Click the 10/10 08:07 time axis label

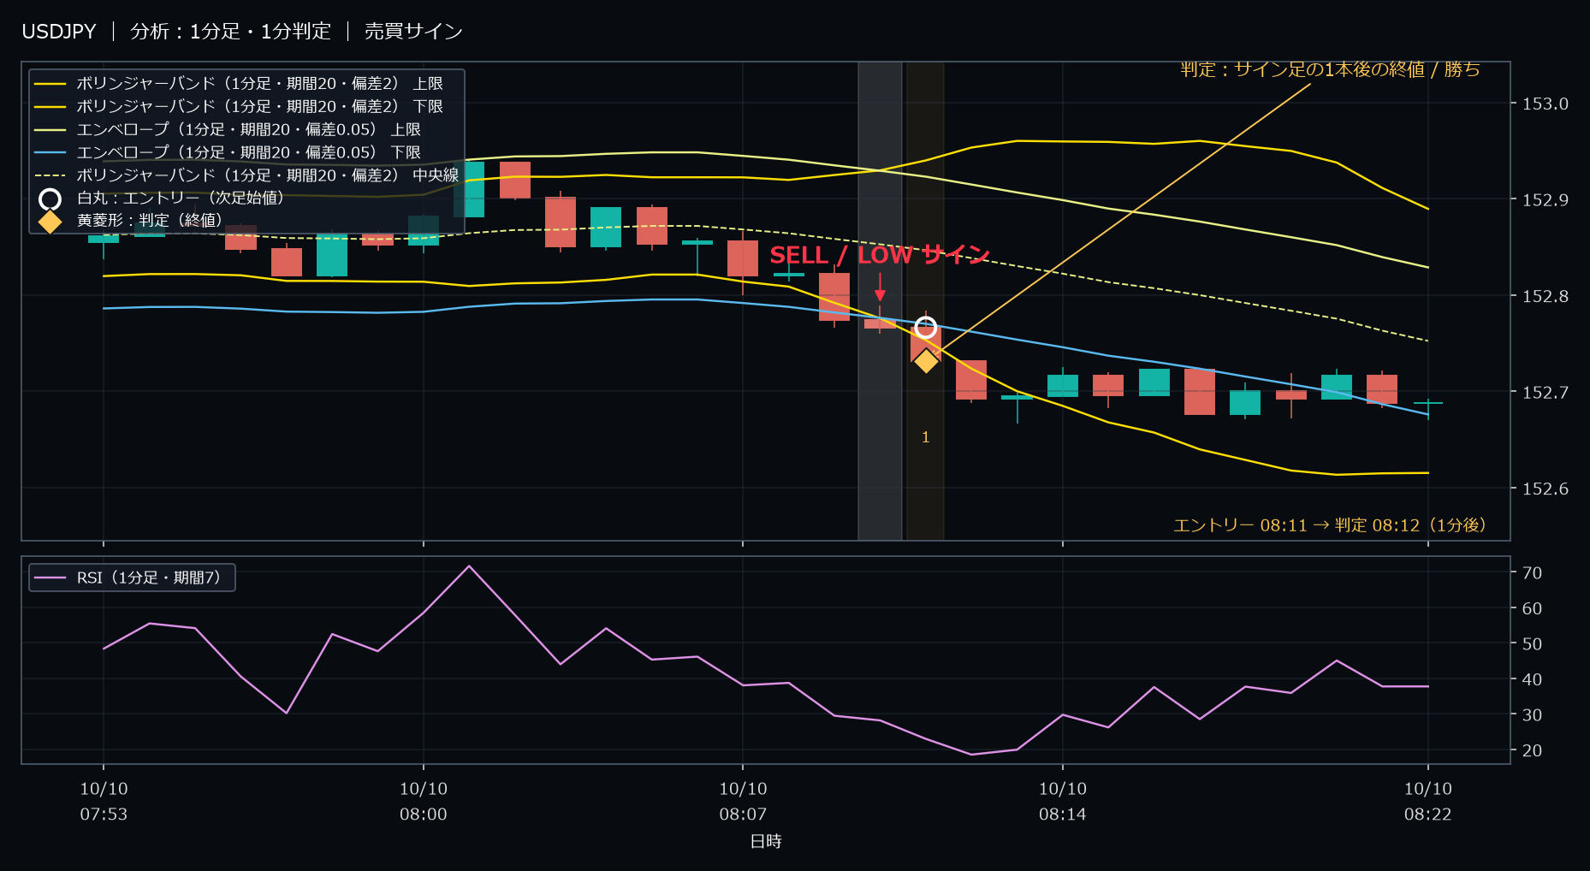point(743,801)
